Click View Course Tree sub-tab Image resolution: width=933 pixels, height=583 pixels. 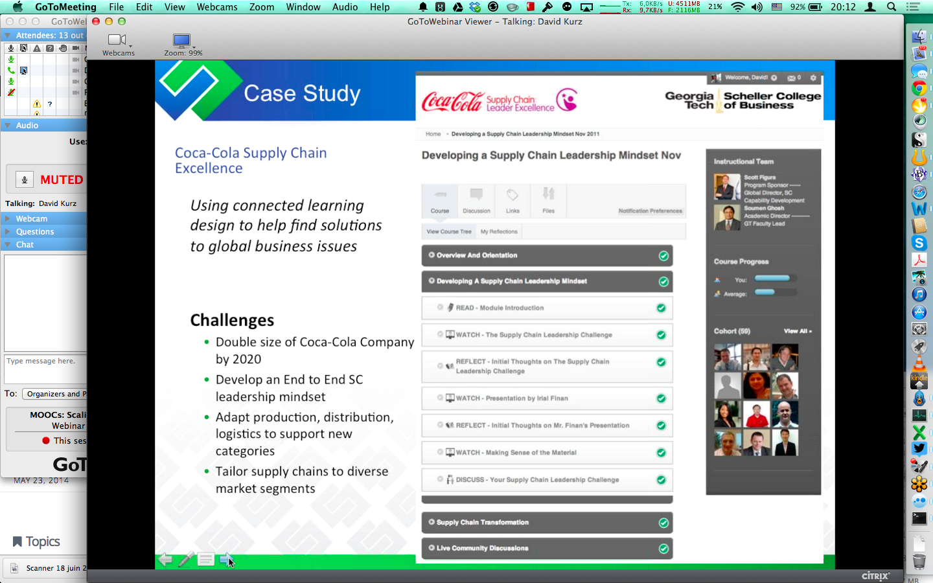[x=449, y=232]
